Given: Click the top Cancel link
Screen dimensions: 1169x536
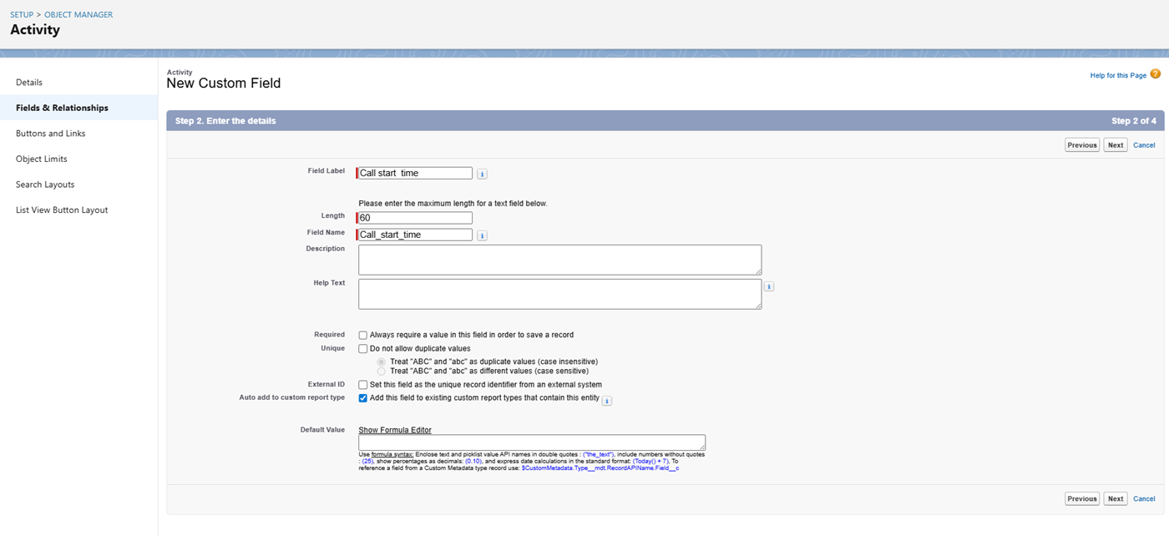Looking at the screenshot, I should (x=1144, y=145).
